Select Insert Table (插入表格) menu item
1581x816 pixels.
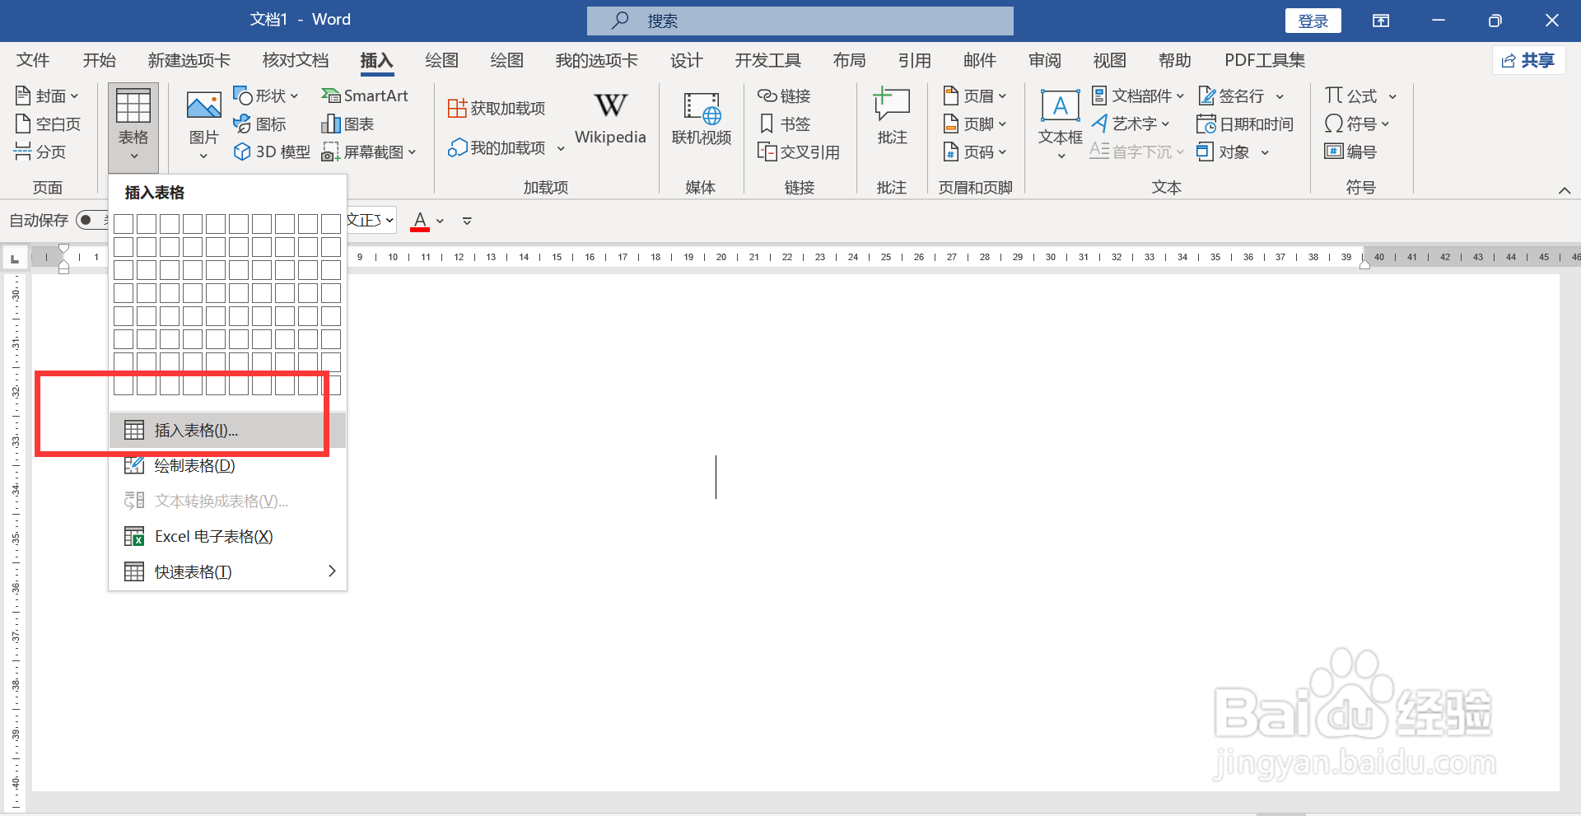[x=227, y=431]
